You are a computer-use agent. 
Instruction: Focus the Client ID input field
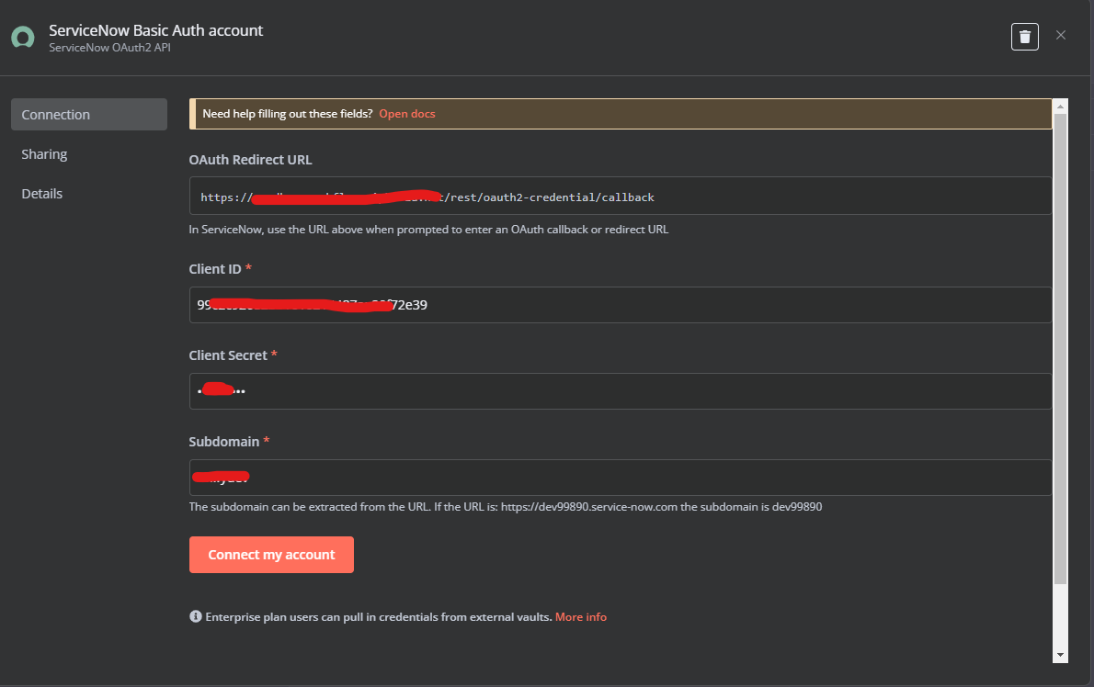621,305
